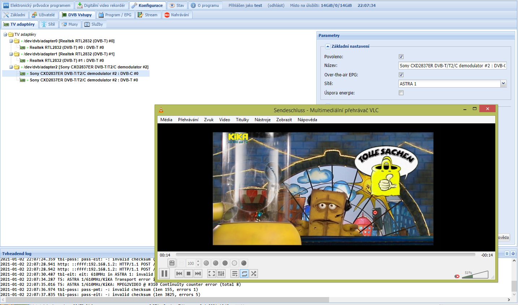Select Sony CXD2837ER DVB-C #0 row

[76, 73]
